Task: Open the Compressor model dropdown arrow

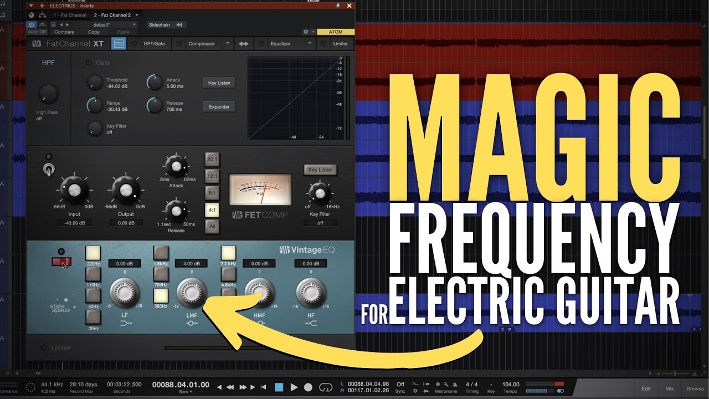Action: [227, 44]
